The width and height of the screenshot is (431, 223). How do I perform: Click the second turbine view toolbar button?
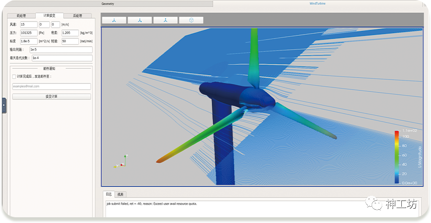(140, 21)
